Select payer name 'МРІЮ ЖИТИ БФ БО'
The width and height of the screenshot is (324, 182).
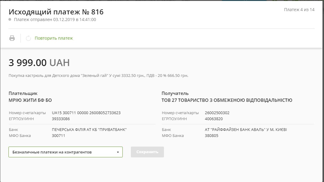[28, 100]
